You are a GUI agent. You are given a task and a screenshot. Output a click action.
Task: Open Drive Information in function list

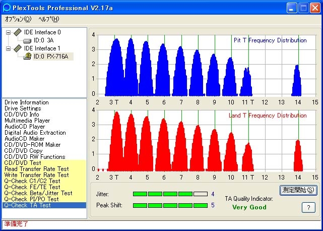point(27,102)
